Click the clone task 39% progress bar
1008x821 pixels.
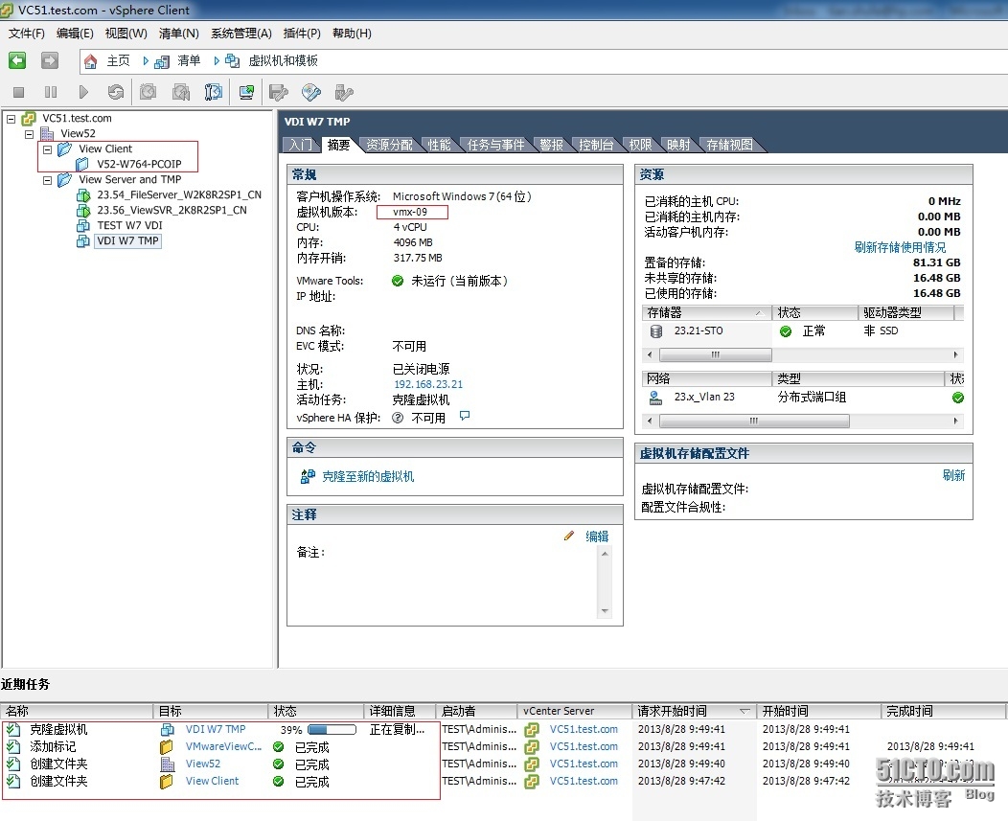click(x=332, y=730)
